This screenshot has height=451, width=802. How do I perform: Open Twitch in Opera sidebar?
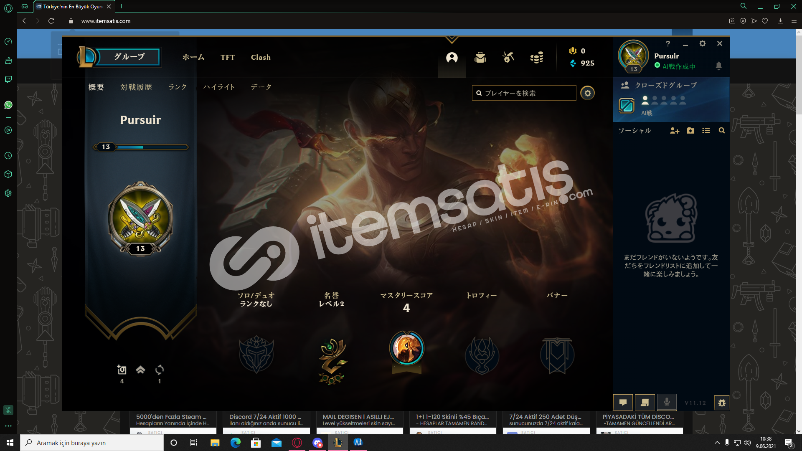coord(8,79)
